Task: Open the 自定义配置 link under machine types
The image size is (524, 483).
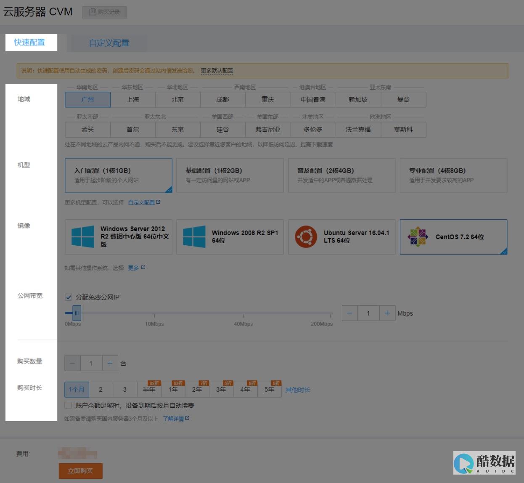Action: 144,202
